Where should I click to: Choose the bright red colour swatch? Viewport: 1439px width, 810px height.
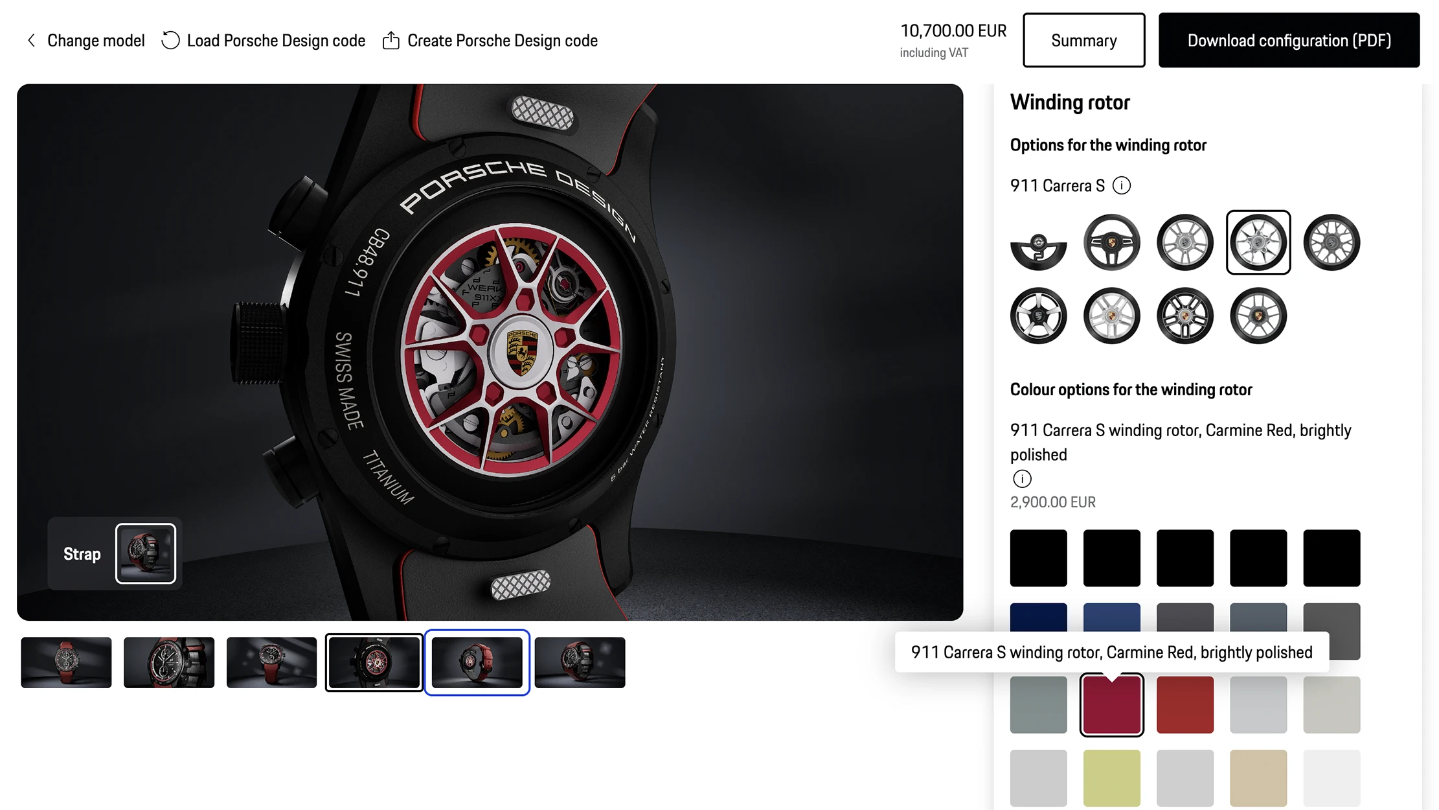coord(1184,705)
